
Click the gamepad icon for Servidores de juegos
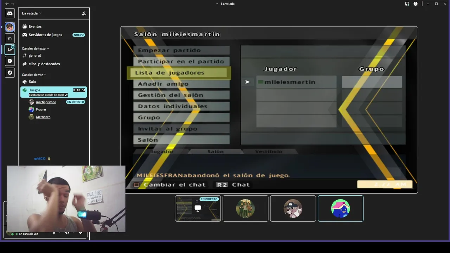[x=25, y=35]
